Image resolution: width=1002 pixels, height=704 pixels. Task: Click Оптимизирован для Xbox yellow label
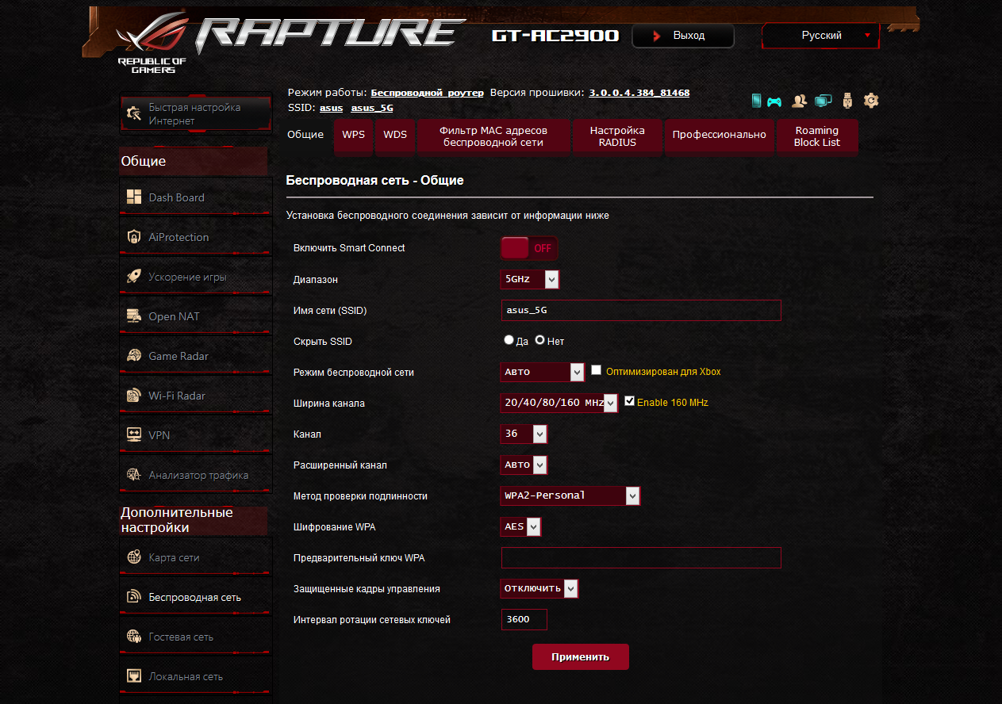pyautogui.click(x=663, y=371)
